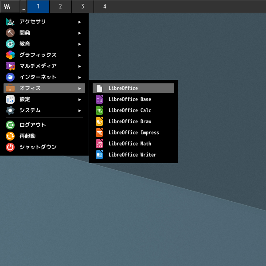The width and height of the screenshot is (266, 266).
Task: Expand the システム submenu arrow
Action: coord(80,110)
